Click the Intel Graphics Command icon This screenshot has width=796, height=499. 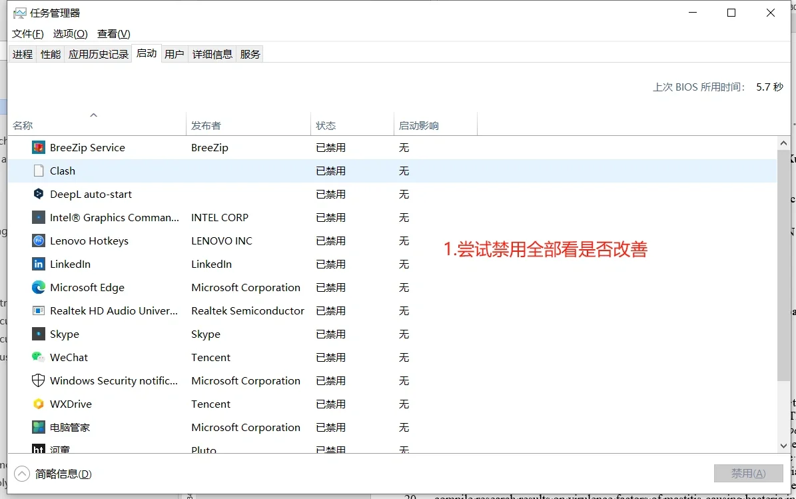click(x=39, y=217)
